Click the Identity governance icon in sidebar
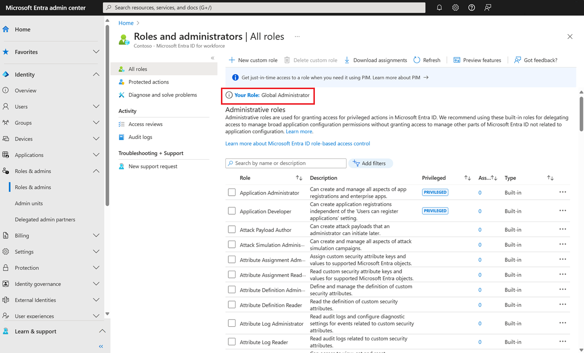 pyautogui.click(x=6, y=284)
